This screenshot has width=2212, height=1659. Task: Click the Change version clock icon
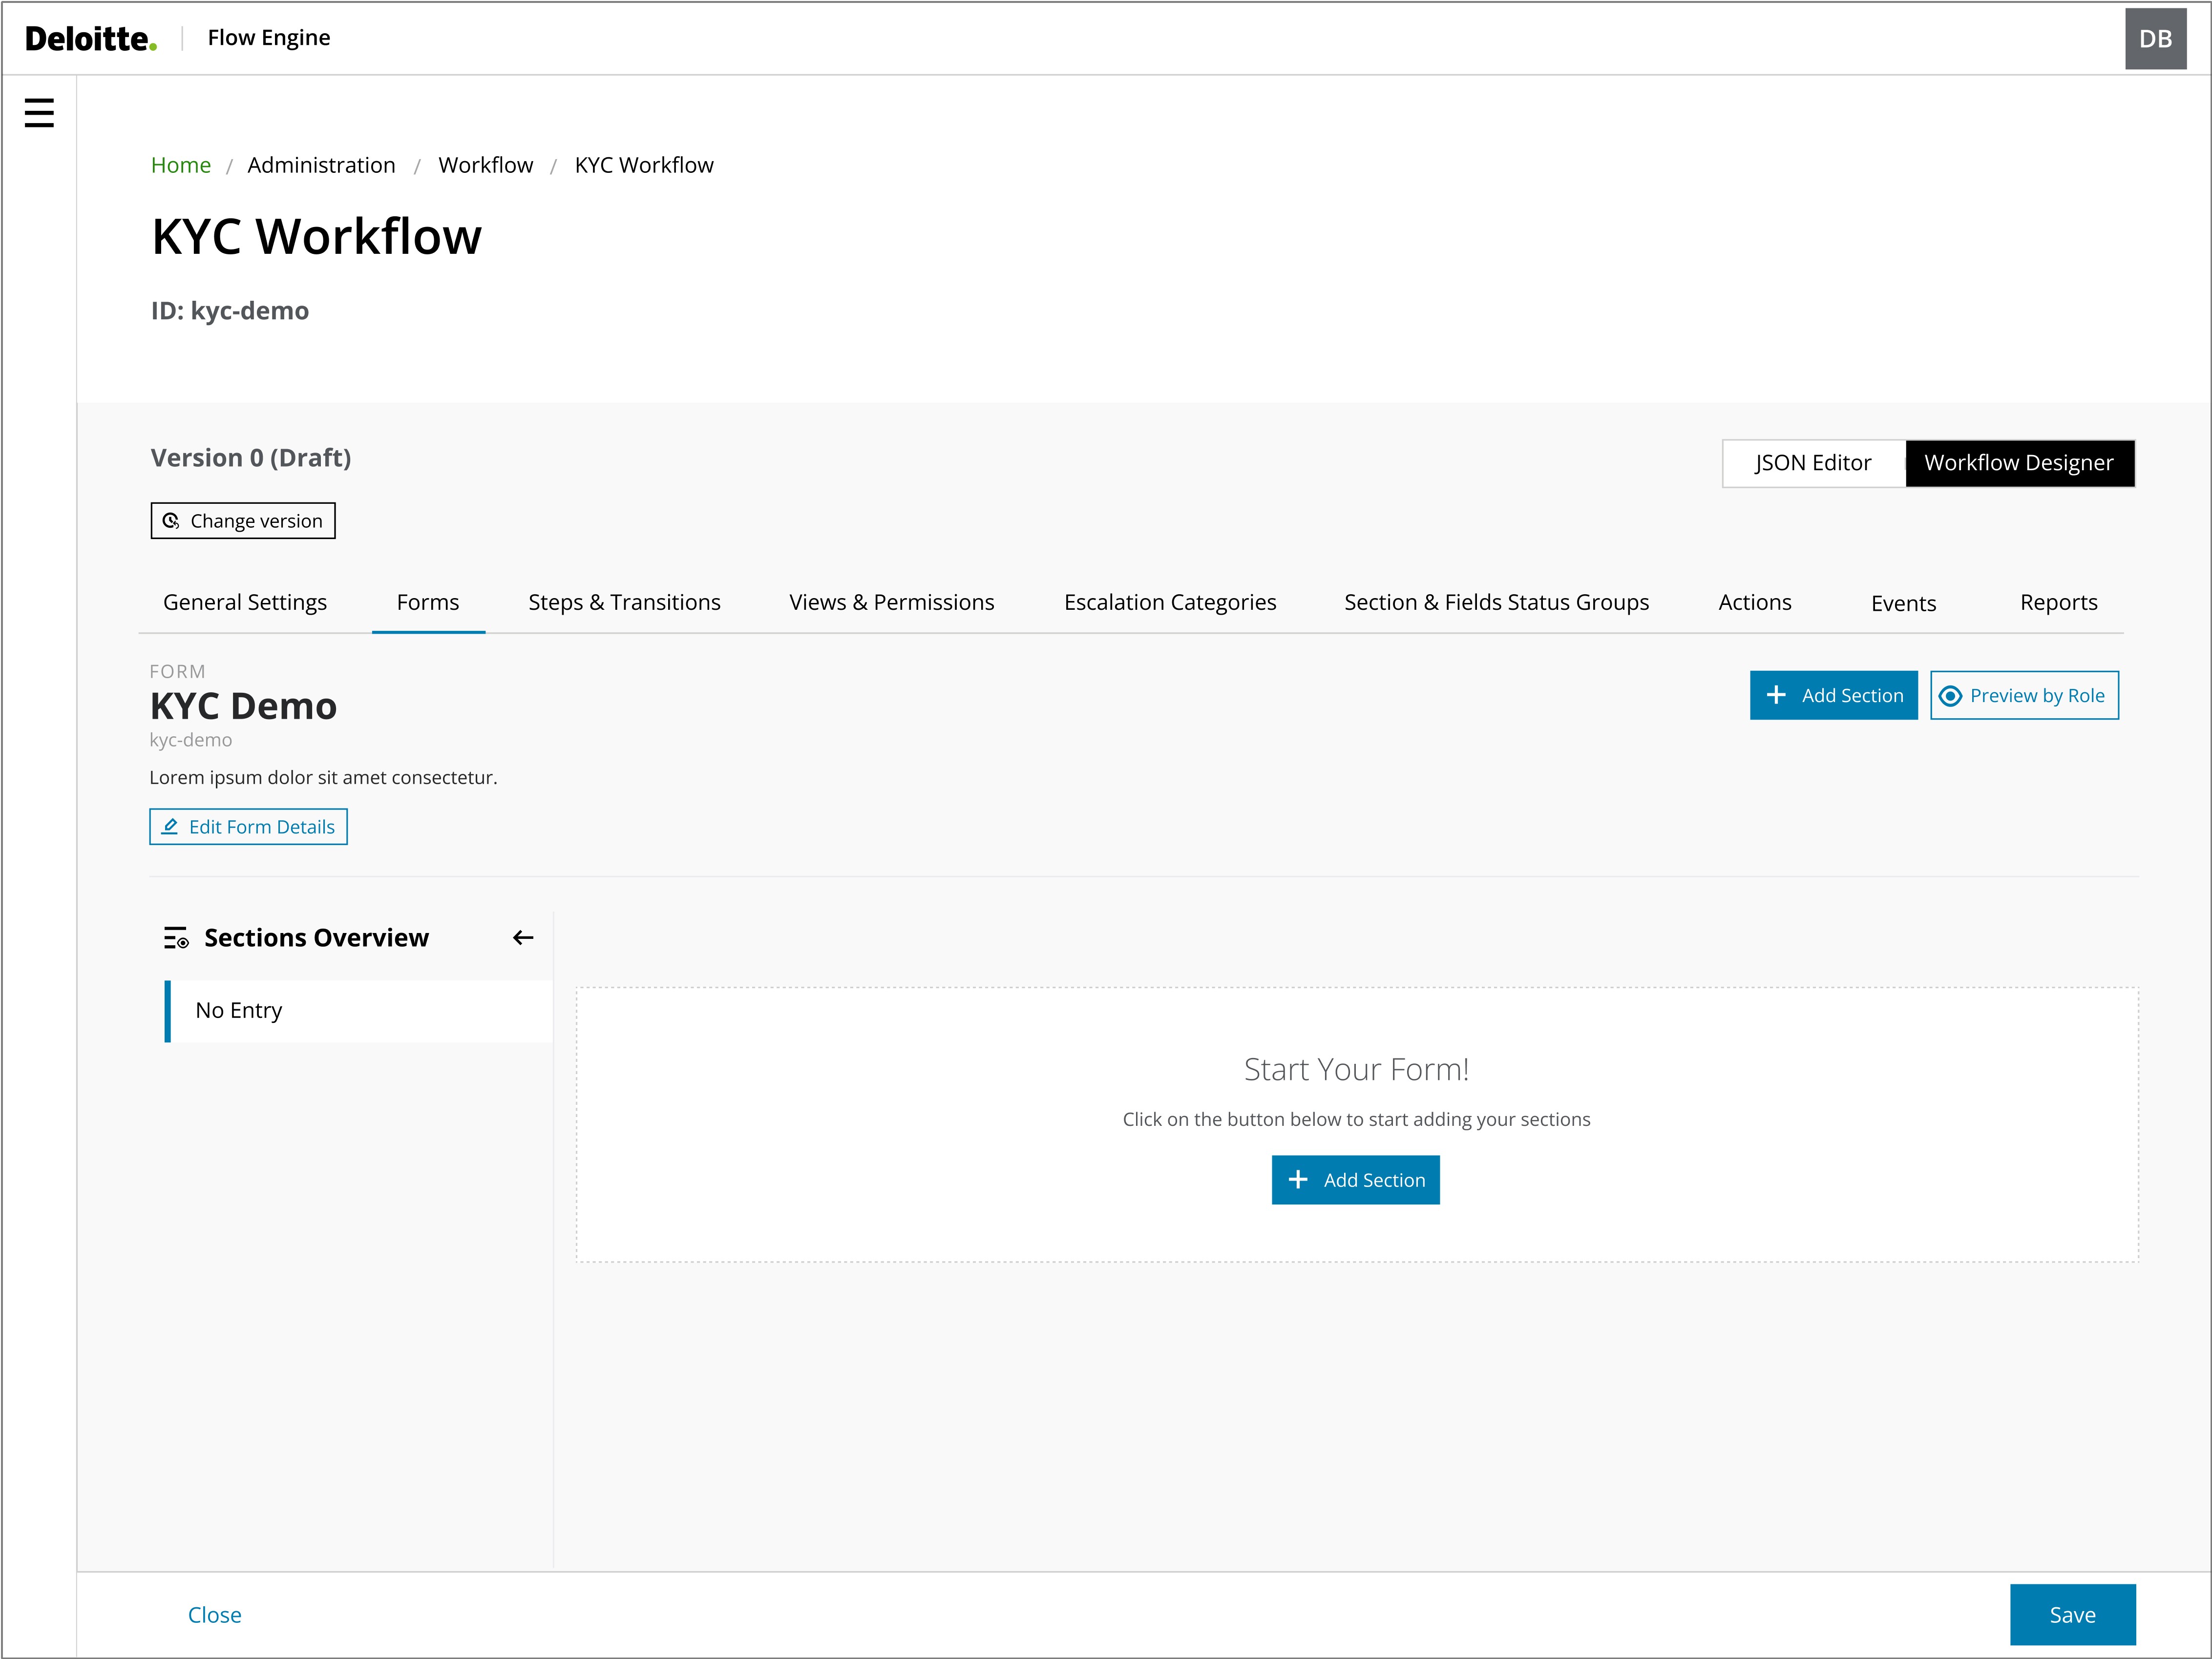click(x=171, y=520)
